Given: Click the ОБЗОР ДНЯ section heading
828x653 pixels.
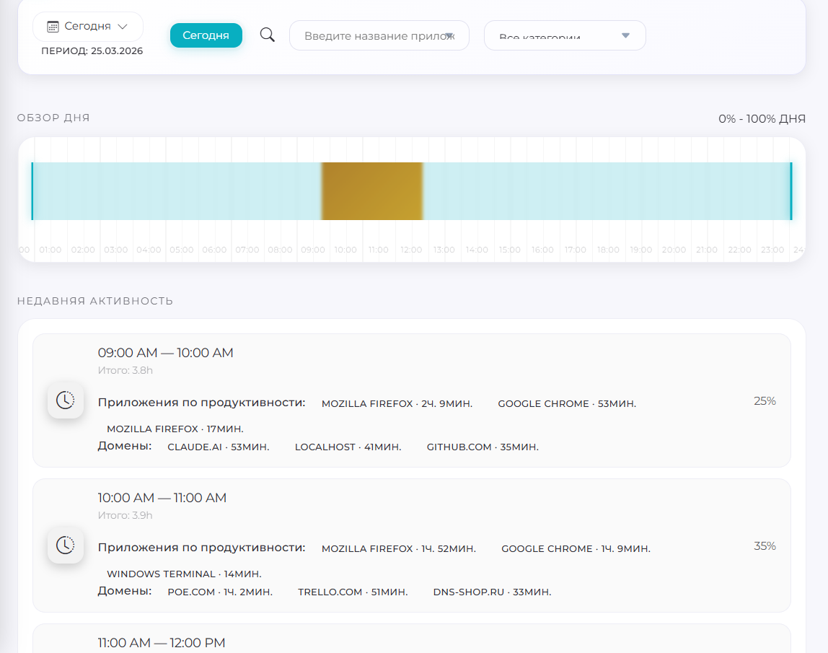Looking at the screenshot, I should (x=53, y=118).
